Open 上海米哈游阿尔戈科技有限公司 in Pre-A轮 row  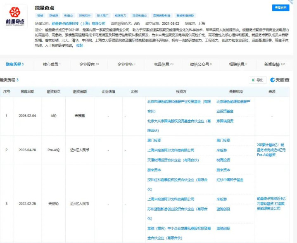tap(171, 150)
